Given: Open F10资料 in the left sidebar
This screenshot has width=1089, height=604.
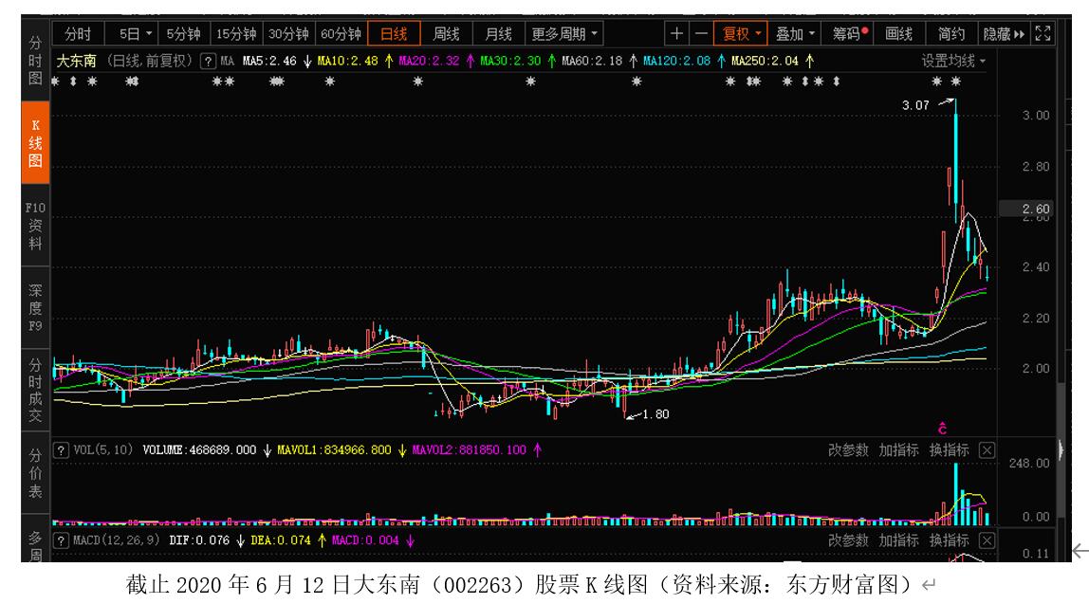Looking at the screenshot, I should 35,226.
